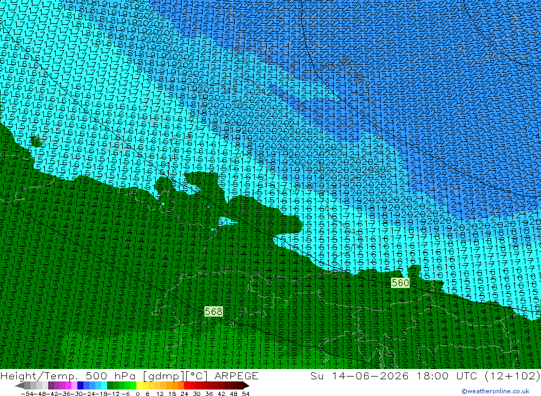This screenshot has width=541, height=396.
Task: Click the 12 value on the legend
Action: click(x=160, y=394)
